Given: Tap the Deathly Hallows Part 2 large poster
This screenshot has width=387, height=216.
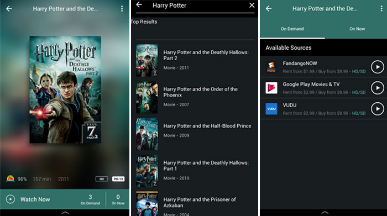Looking at the screenshot, I should click(65, 89).
